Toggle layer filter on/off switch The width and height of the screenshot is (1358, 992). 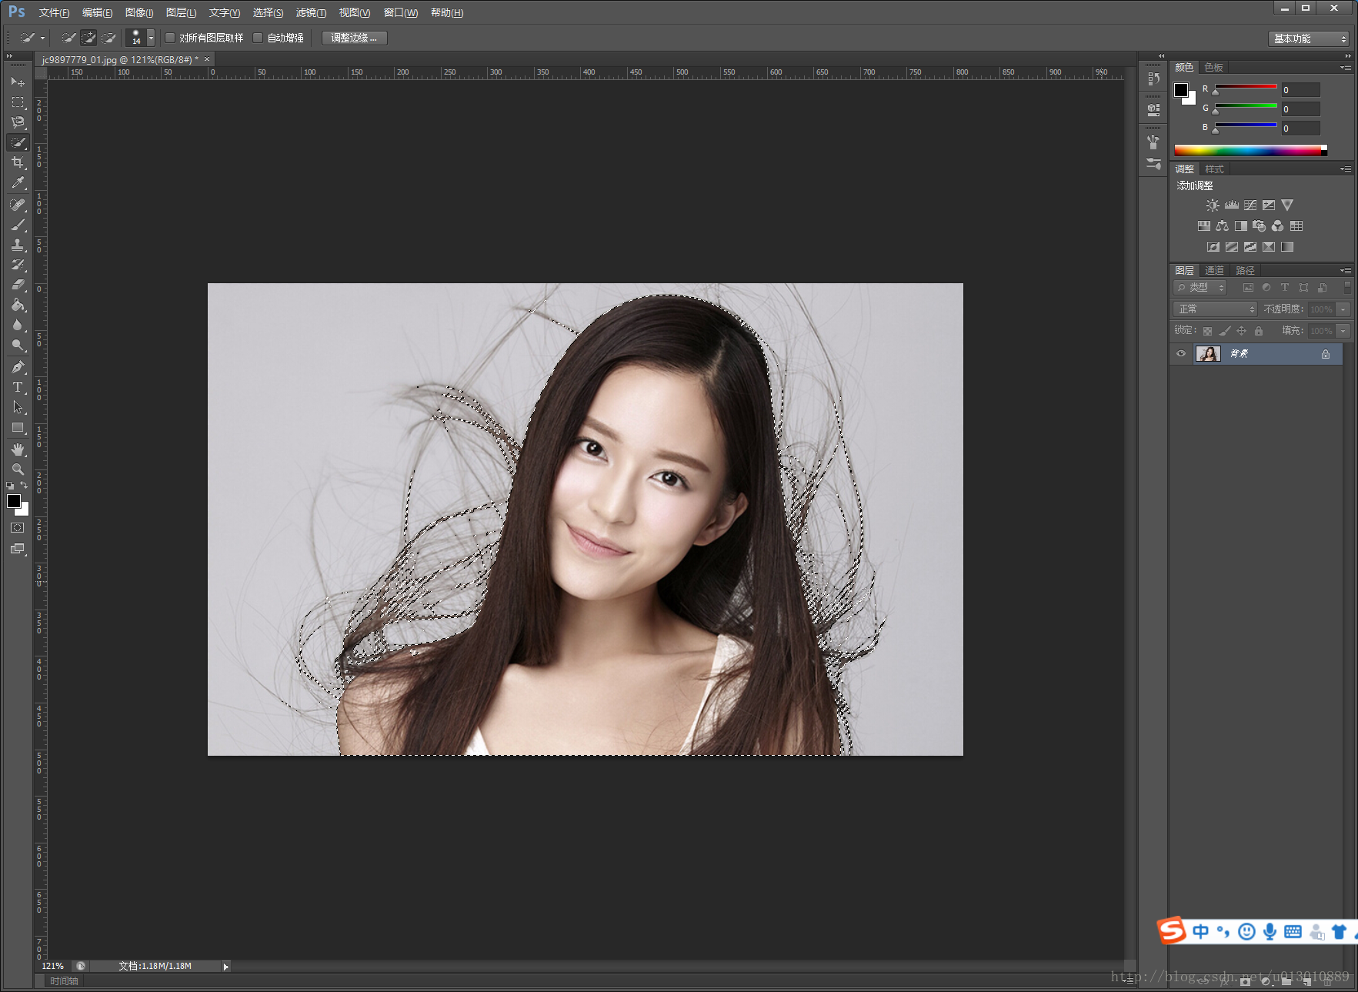point(1347,287)
